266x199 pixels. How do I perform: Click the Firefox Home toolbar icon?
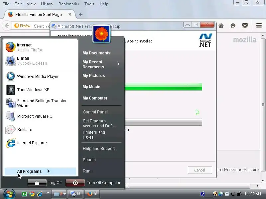click(x=221, y=26)
